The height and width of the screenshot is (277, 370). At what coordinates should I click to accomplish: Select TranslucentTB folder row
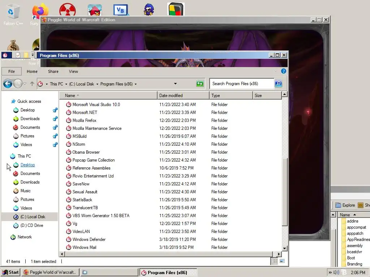(171, 208)
